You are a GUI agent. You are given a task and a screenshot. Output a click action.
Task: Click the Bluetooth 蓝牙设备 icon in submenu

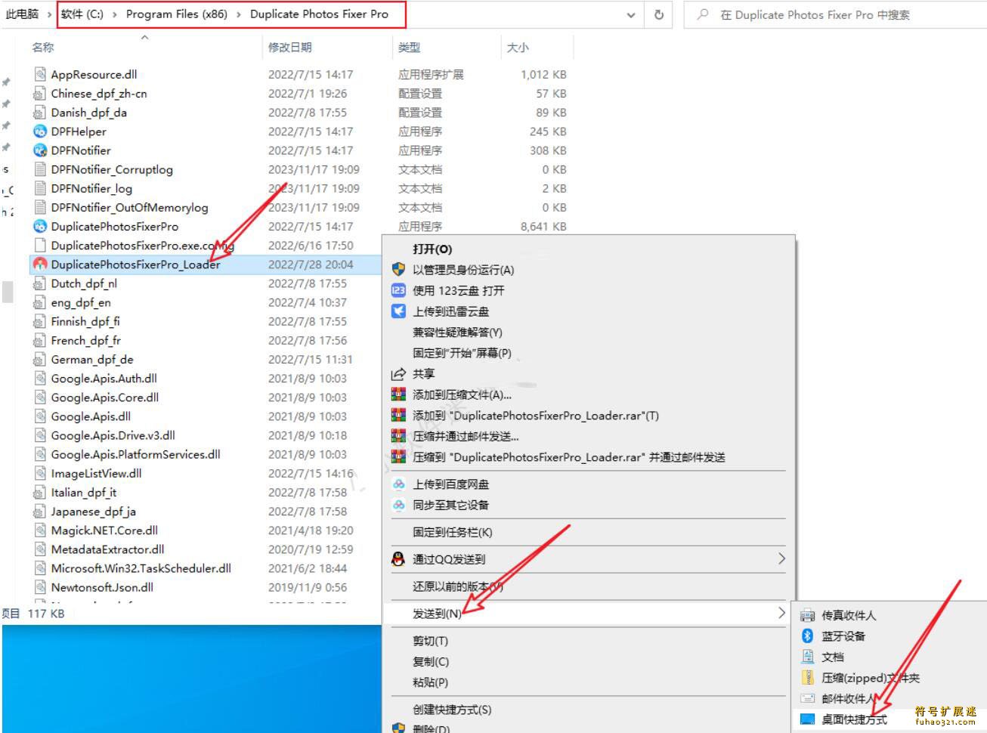(806, 636)
